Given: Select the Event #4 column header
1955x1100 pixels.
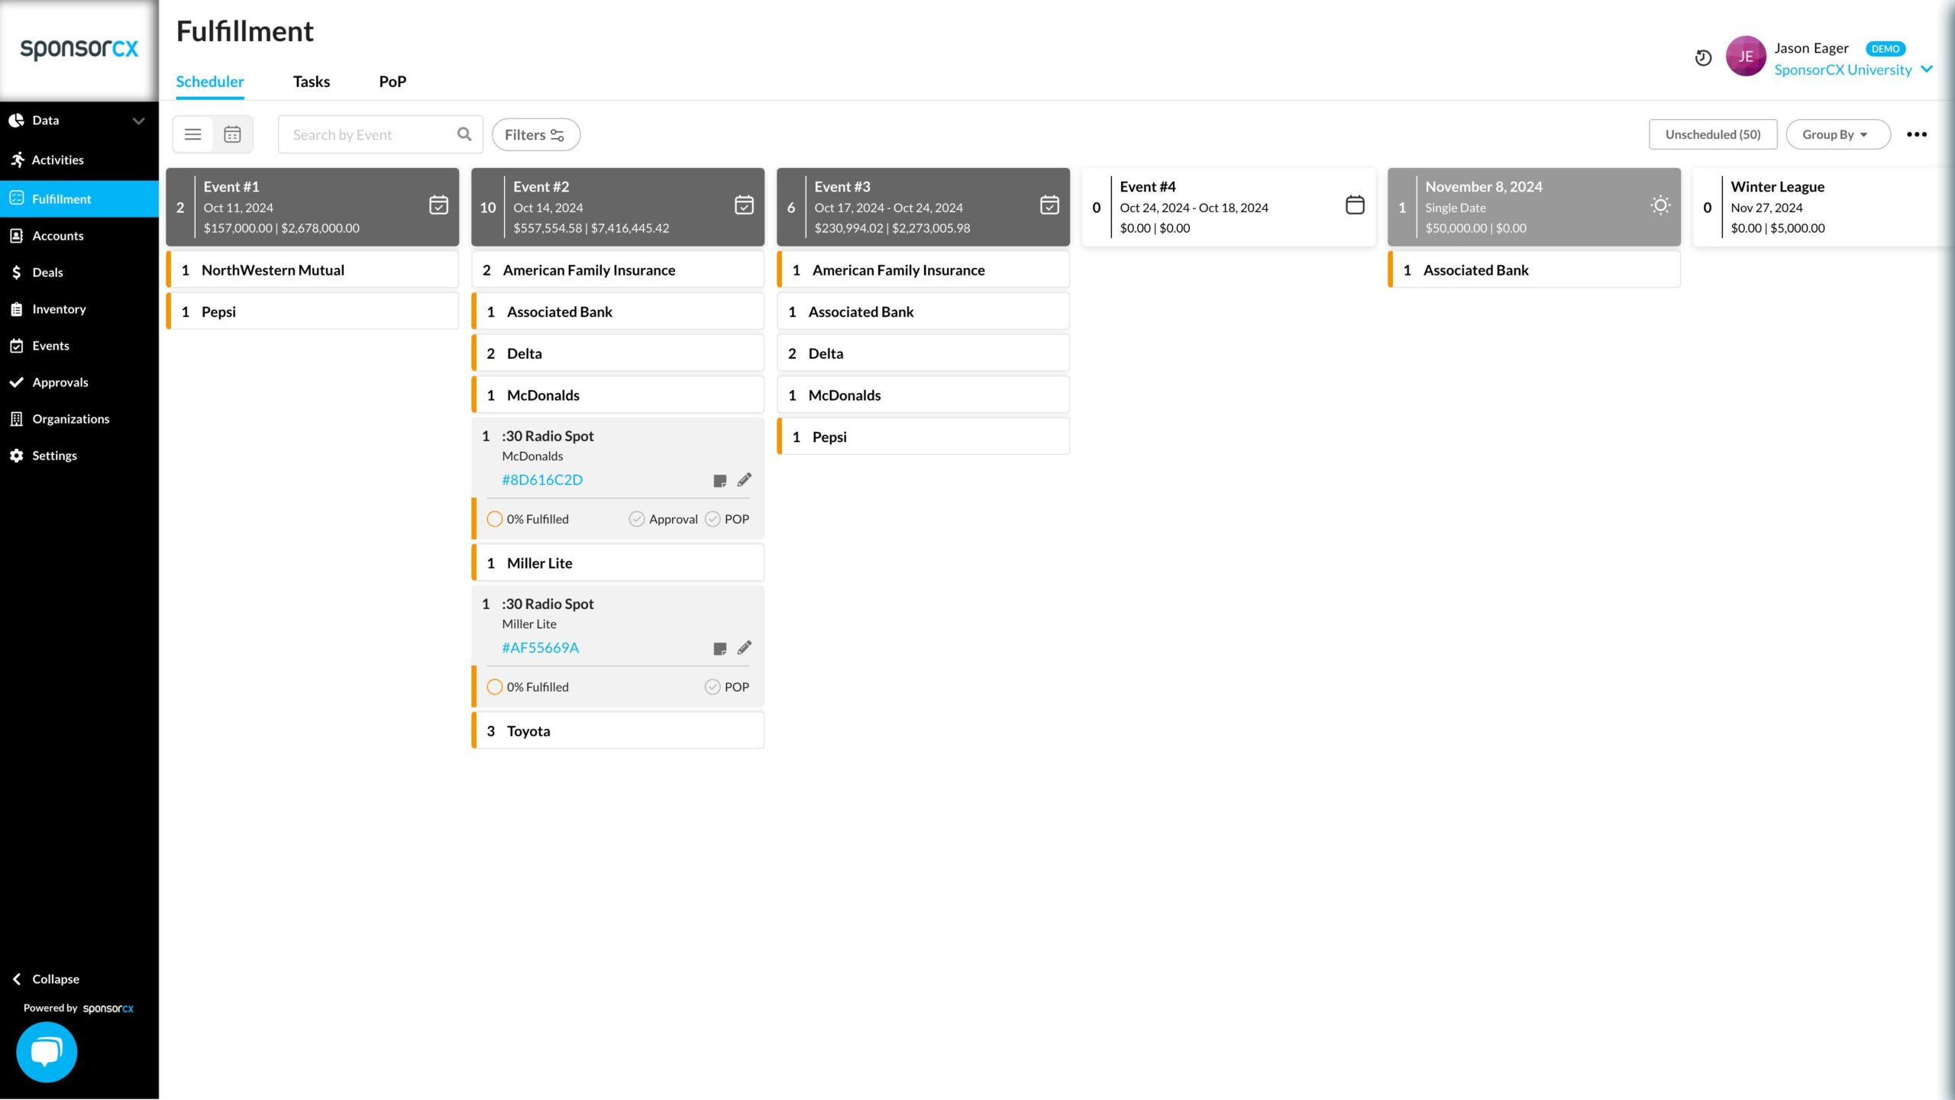Looking at the screenshot, I should 1229,207.
